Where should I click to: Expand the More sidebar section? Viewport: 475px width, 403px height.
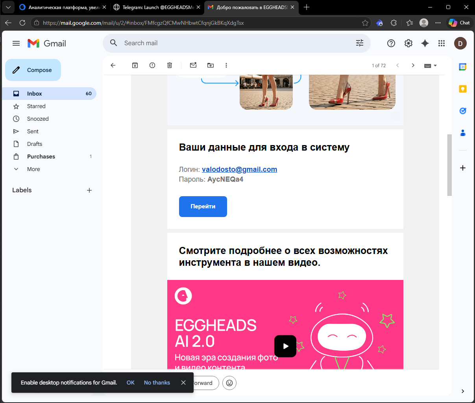click(x=49, y=169)
